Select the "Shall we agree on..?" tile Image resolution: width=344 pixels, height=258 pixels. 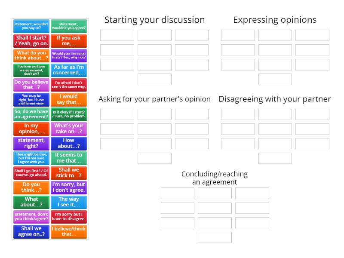(x=31, y=232)
